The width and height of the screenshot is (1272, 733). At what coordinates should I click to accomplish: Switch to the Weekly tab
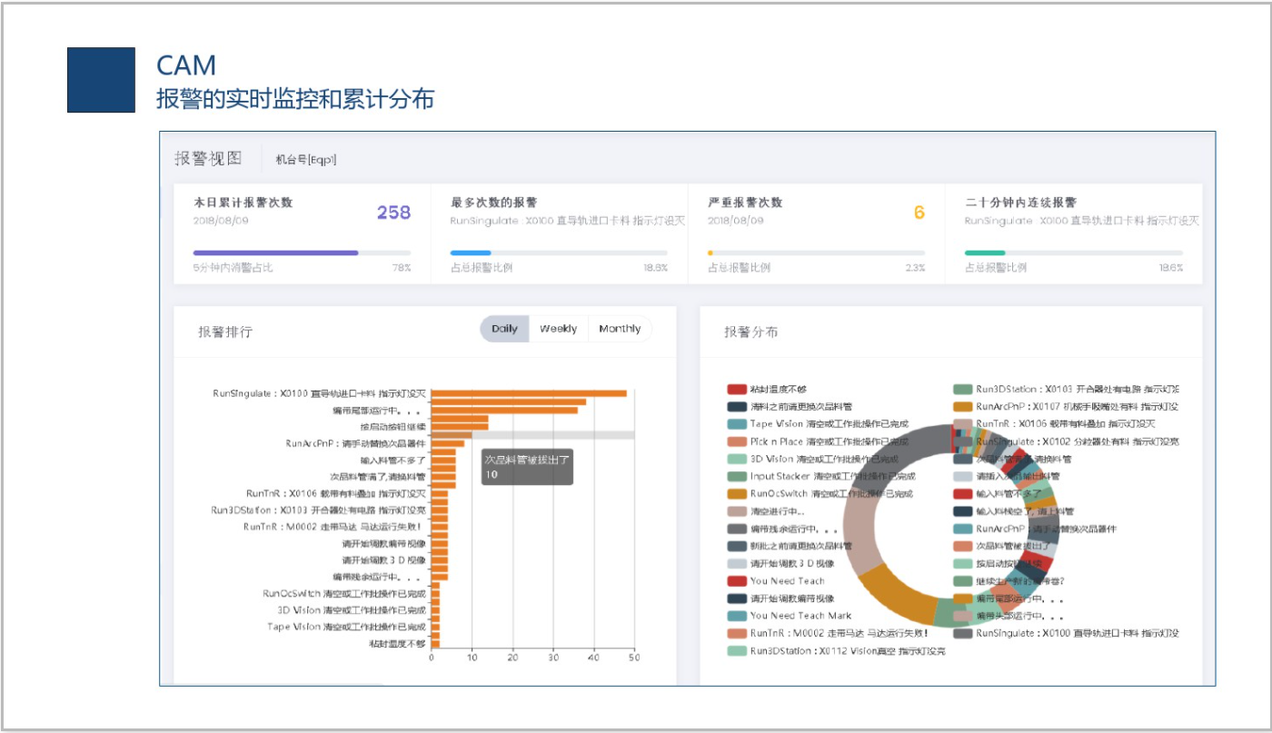[x=557, y=328]
